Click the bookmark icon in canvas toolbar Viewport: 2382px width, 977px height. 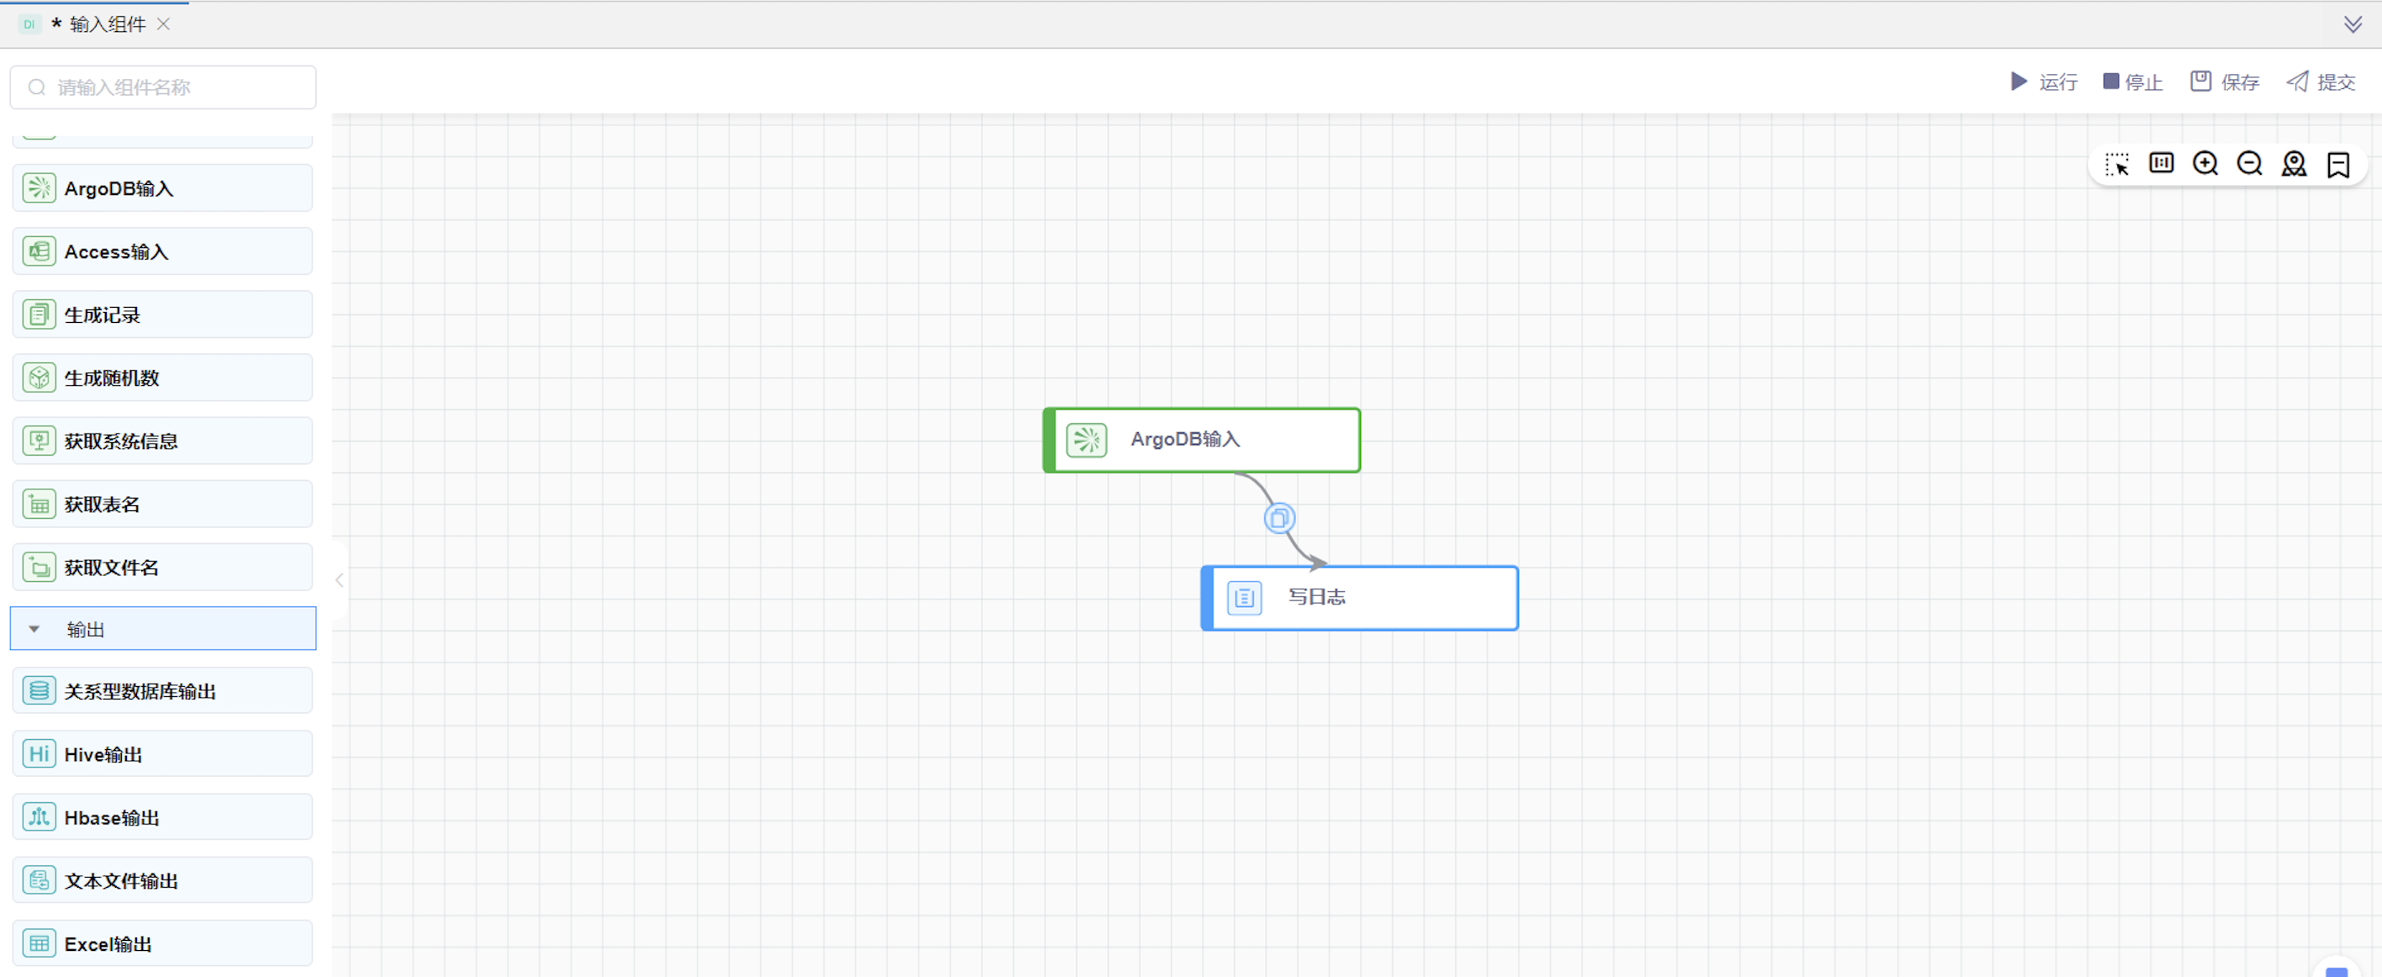(x=2338, y=165)
